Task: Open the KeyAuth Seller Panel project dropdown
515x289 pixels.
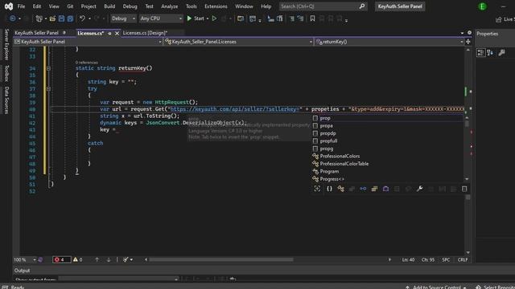Action: point(88,42)
